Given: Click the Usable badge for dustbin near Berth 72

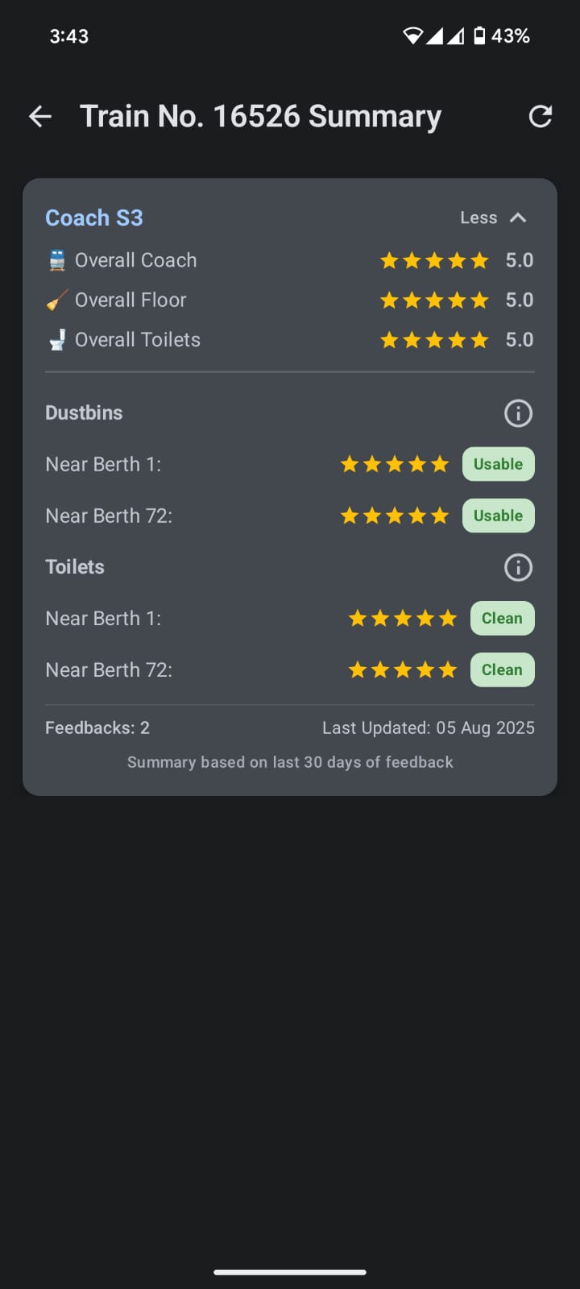Looking at the screenshot, I should click(x=498, y=516).
